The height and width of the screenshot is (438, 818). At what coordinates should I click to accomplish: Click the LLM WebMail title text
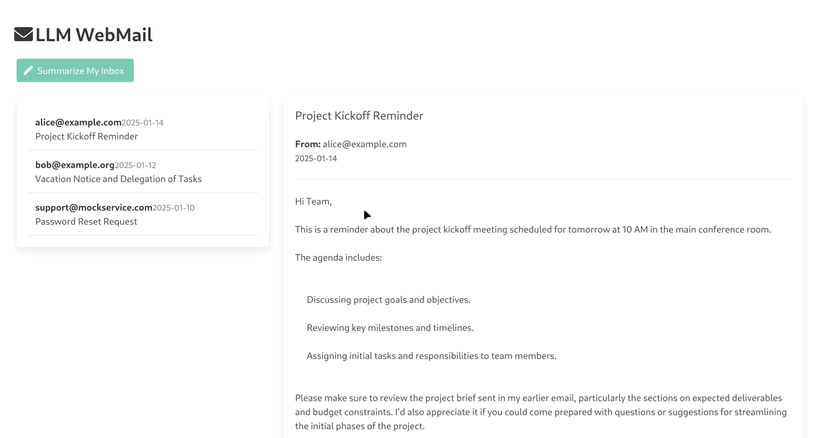(x=94, y=35)
